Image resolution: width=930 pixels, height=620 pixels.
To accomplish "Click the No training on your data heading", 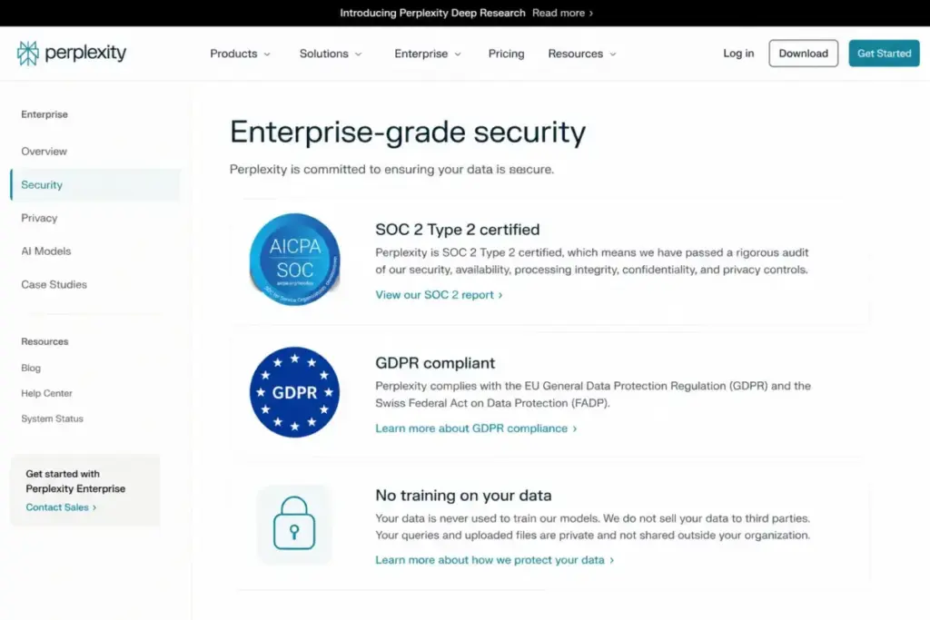I will [x=463, y=496].
